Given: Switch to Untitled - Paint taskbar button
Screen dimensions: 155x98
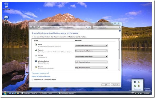Looking at the screenshot, I should click(x=48, y=93).
